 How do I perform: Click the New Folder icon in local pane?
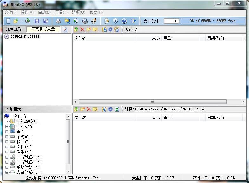82,109
